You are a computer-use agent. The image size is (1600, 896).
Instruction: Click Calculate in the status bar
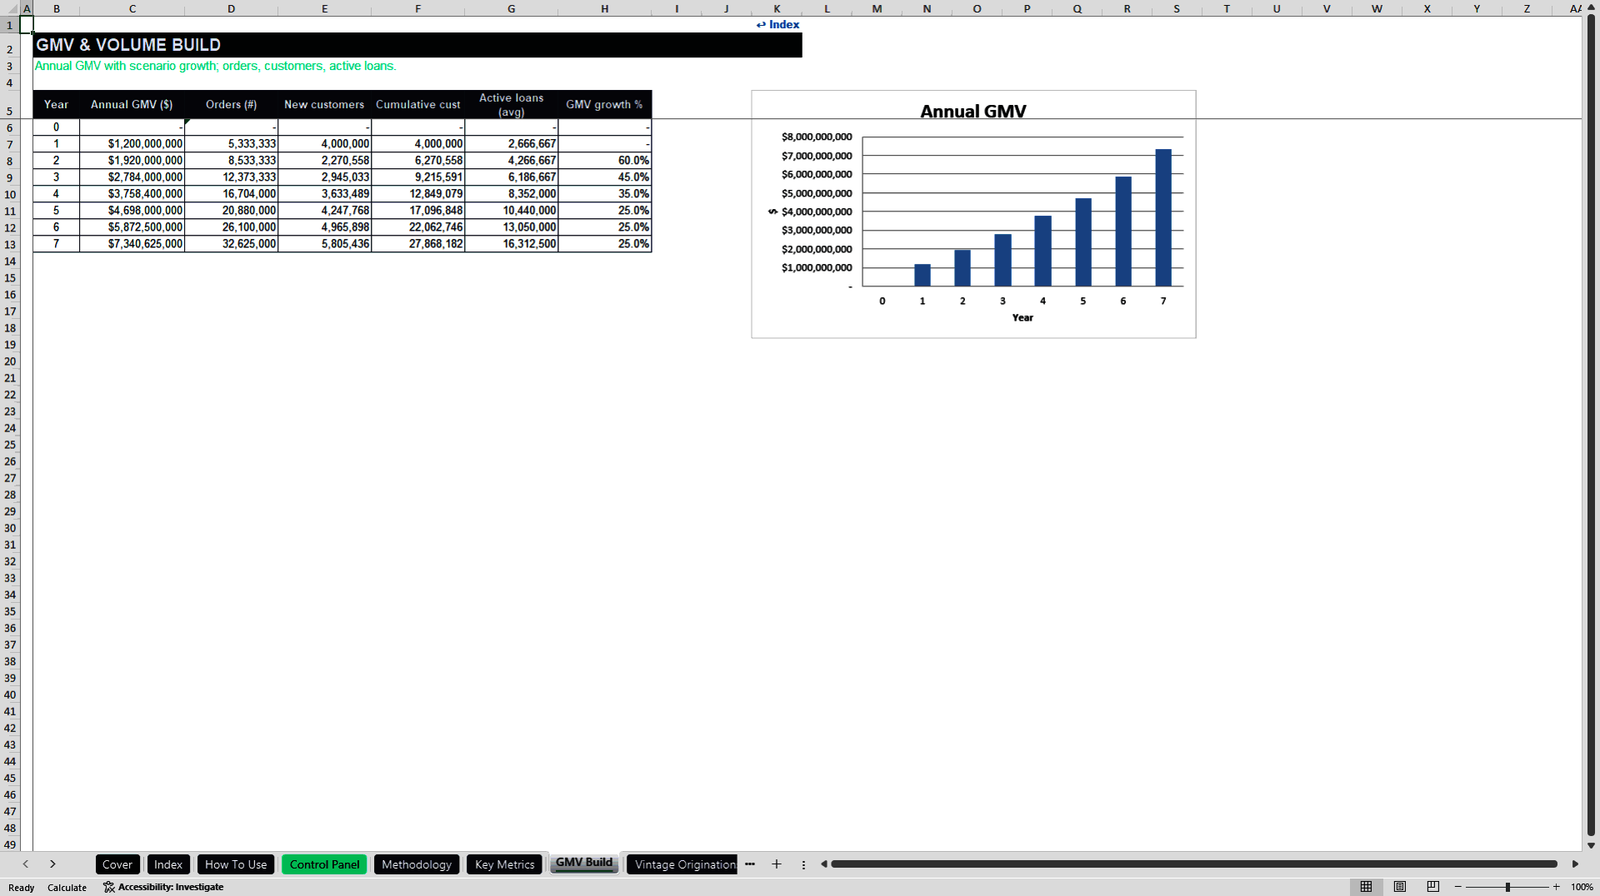point(67,888)
